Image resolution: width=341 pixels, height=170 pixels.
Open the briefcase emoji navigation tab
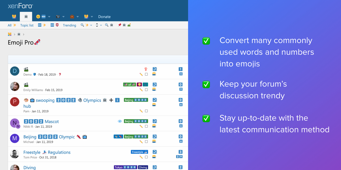(72, 16)
